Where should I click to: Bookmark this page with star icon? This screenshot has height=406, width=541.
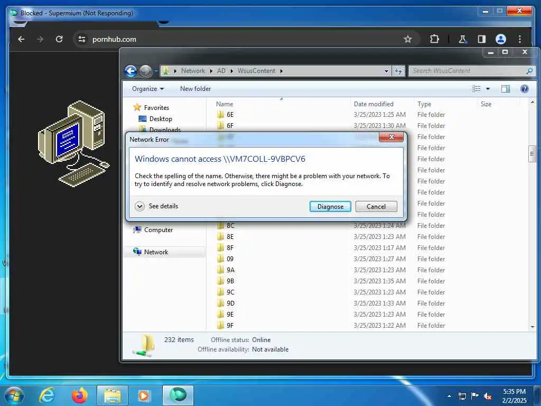tap(408, 39)
